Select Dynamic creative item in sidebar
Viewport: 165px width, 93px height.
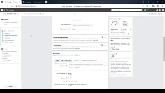pyautogui.click(x=11, y=35)
